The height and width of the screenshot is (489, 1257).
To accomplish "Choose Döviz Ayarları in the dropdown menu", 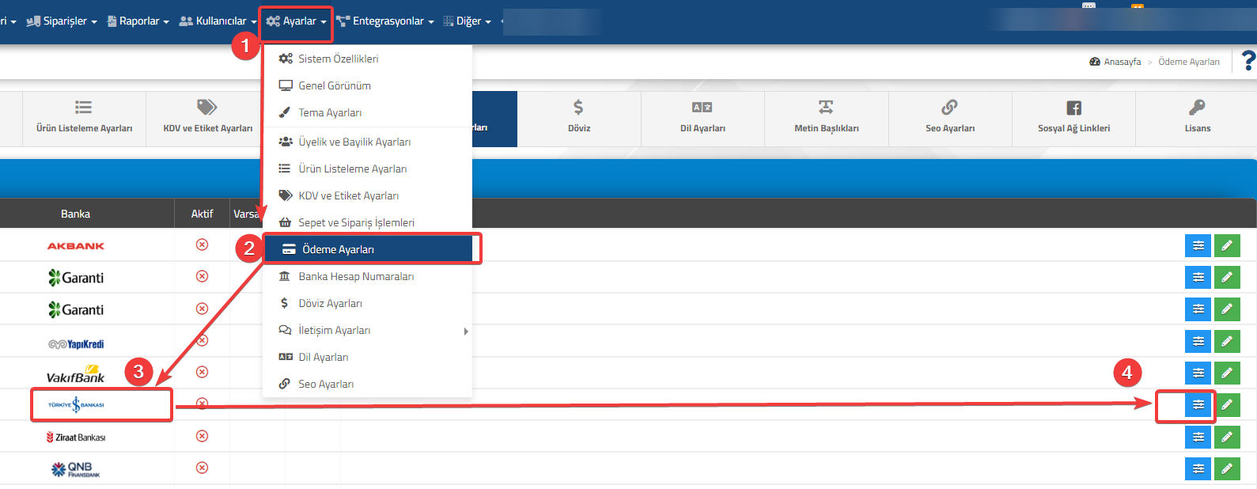I will 368,303.
